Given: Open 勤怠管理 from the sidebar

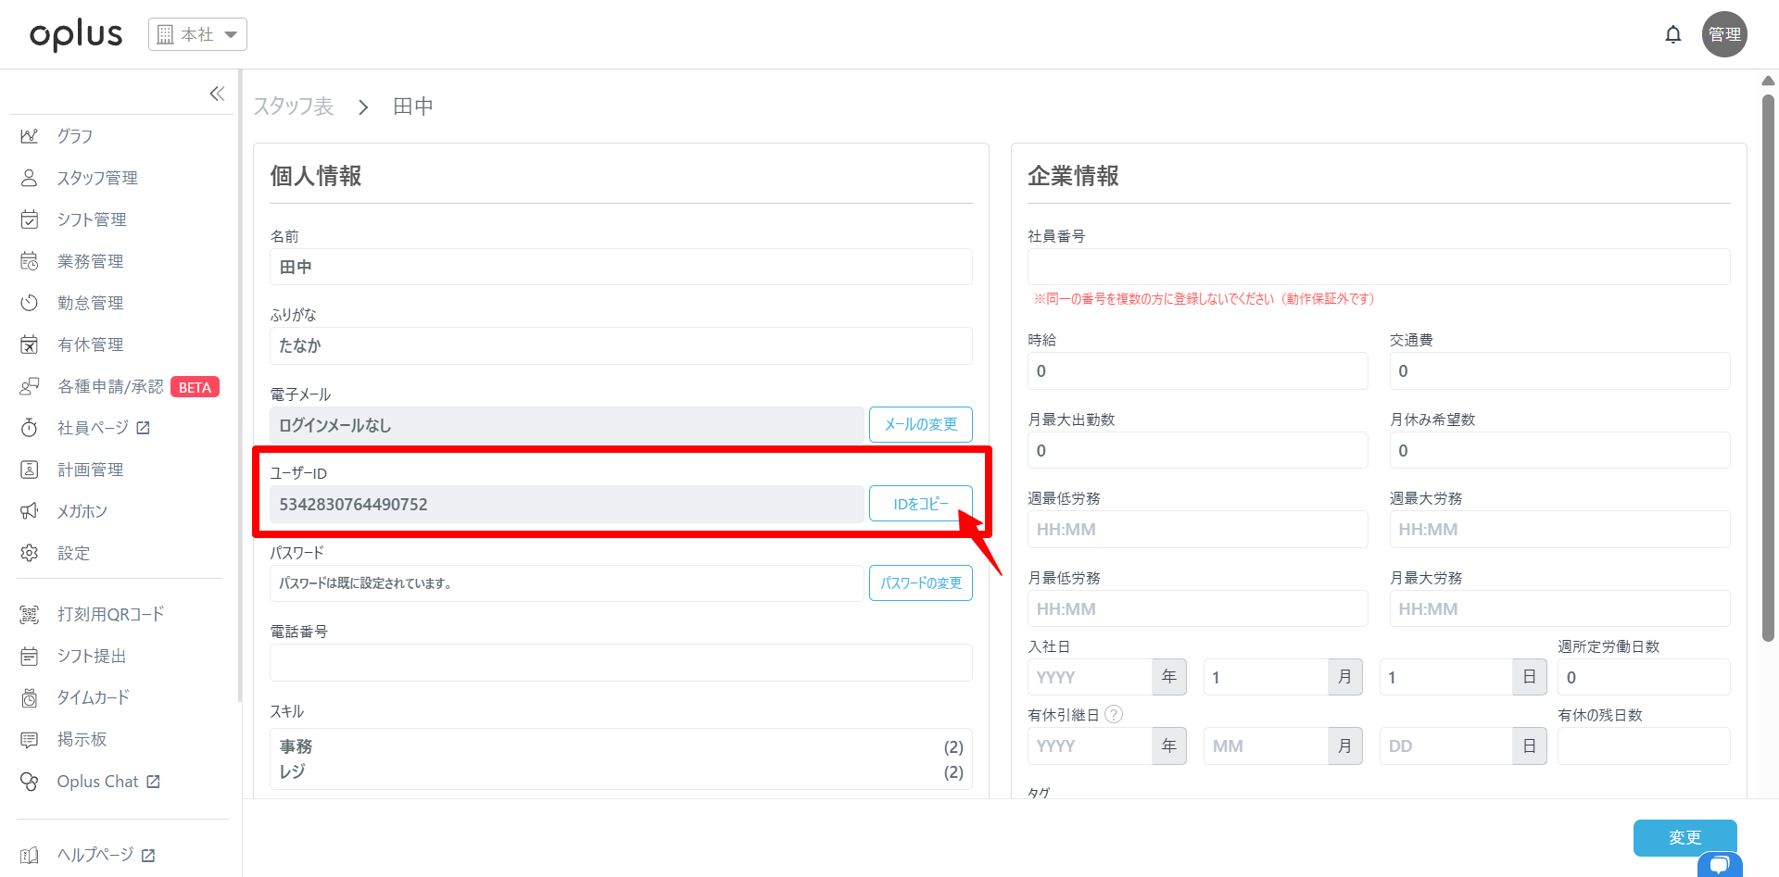Looking at the screenshot, I should 90,303.
